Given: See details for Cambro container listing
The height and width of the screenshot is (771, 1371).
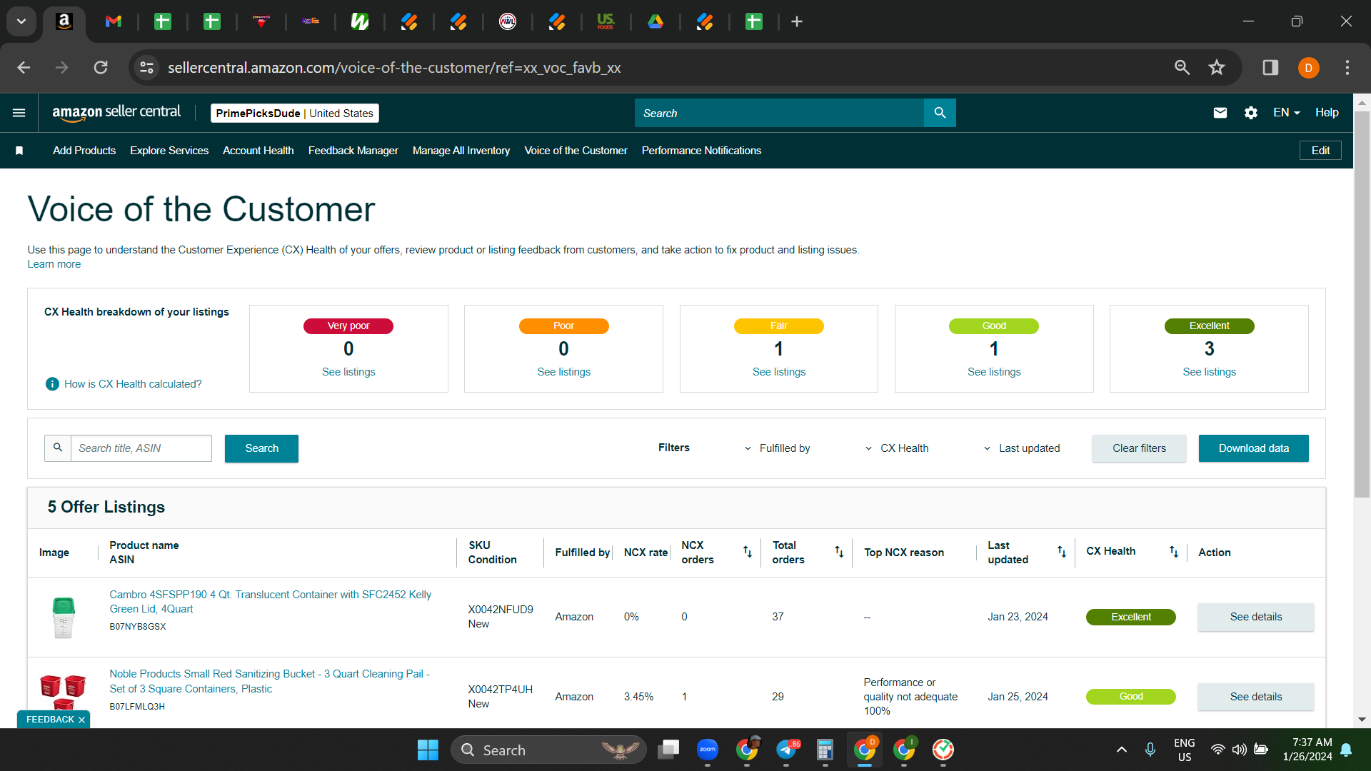Looking at the screenshot, I should point(1256,617).
